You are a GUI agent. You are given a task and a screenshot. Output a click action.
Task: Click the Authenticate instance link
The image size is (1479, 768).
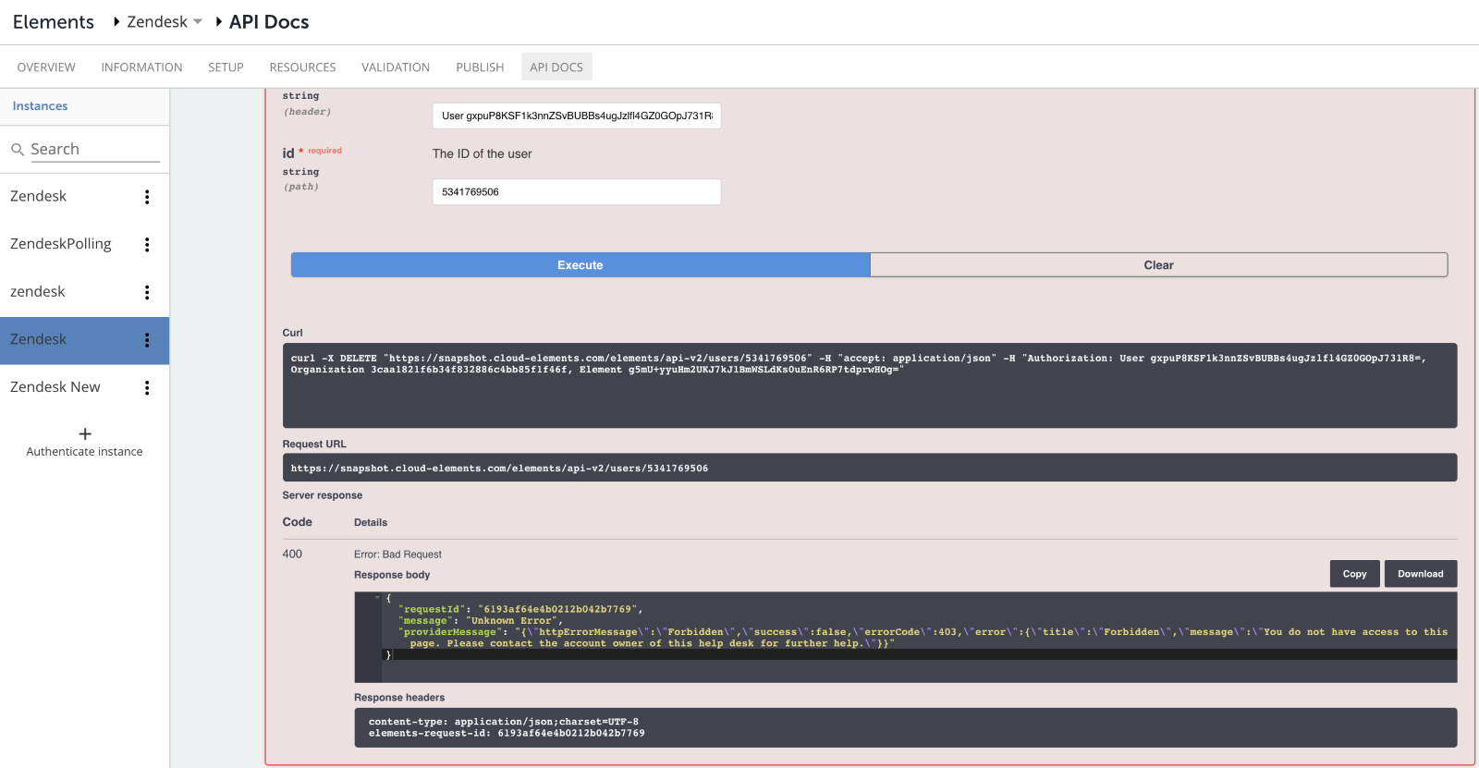tap(85, 452)
